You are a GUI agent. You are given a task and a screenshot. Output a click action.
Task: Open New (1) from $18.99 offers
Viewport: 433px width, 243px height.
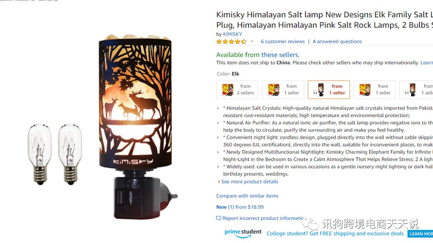240,207
